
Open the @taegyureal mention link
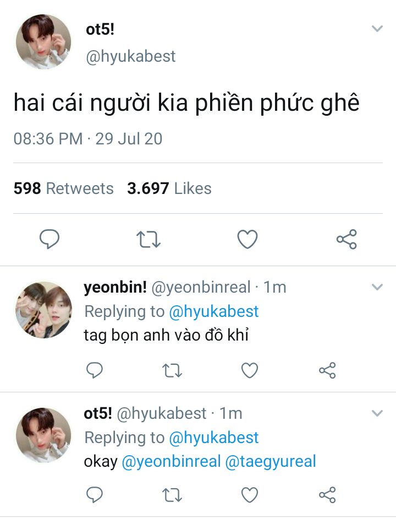(x=271, y=461)
